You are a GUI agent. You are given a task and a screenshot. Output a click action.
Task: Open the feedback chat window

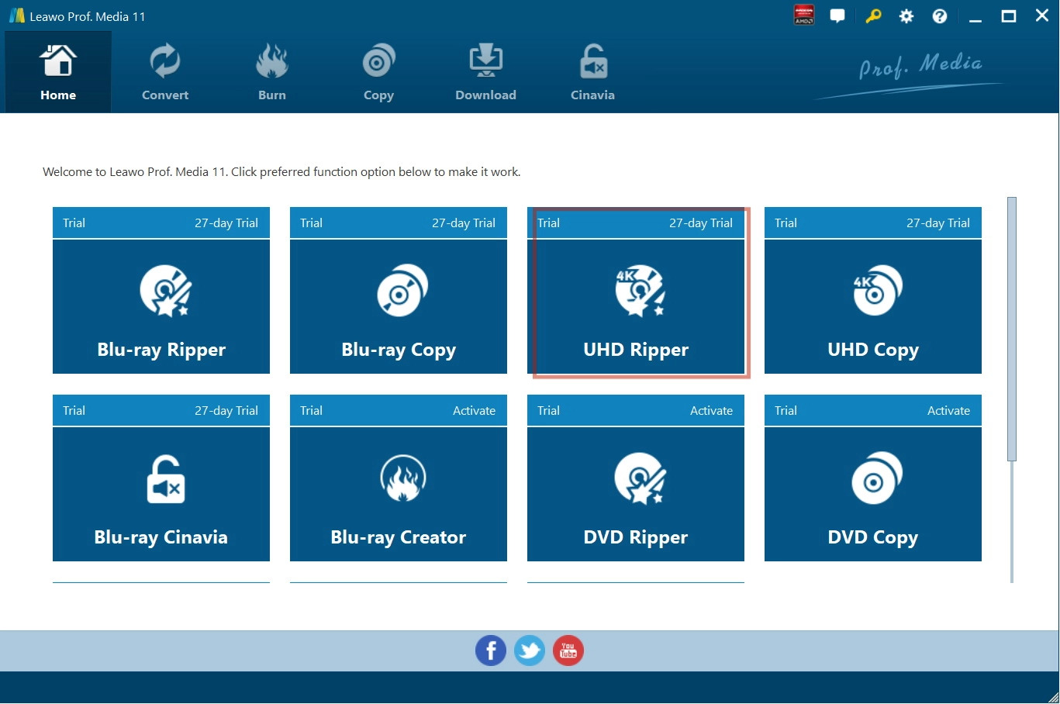837,16
